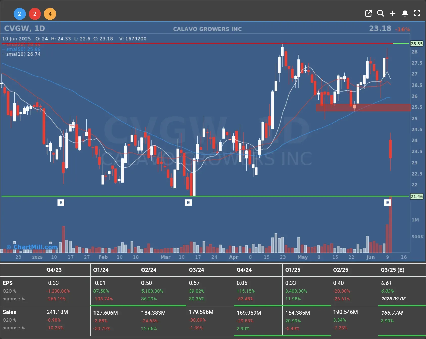Click the 21.46 support price label
The height and width of the screenshot is (339, 426).
click(x=417, y=196)
